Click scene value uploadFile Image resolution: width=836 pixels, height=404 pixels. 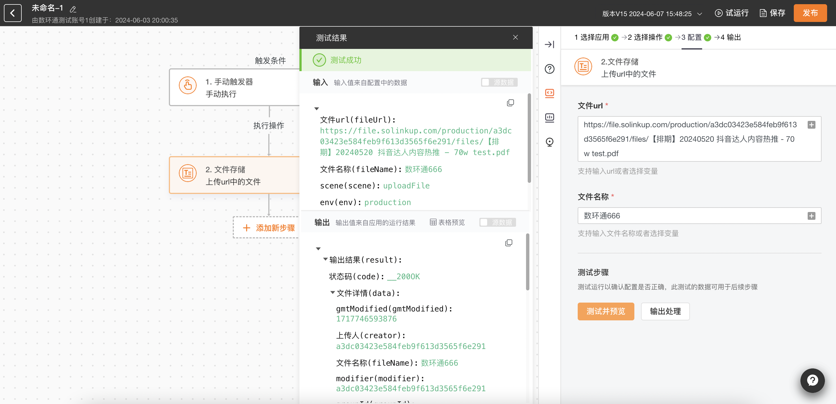pos(406,185)
